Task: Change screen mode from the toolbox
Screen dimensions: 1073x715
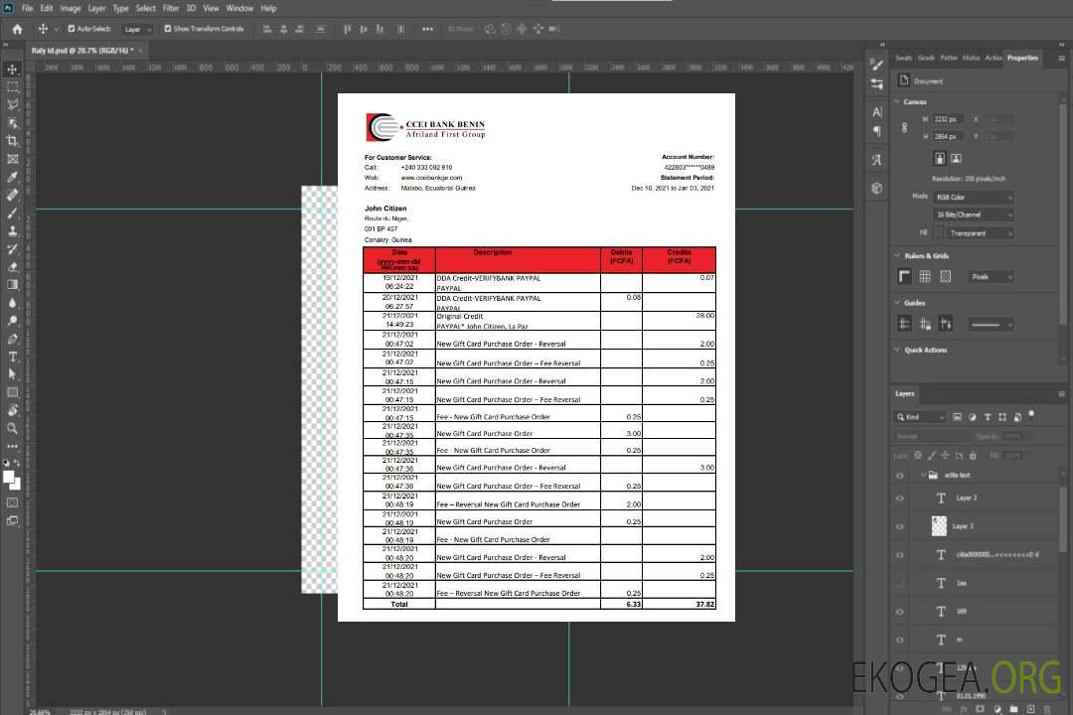Action: [12, 520]
